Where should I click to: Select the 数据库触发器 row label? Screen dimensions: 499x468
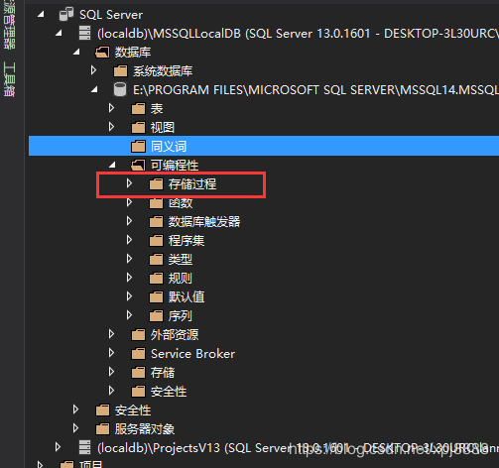point(204,221)
